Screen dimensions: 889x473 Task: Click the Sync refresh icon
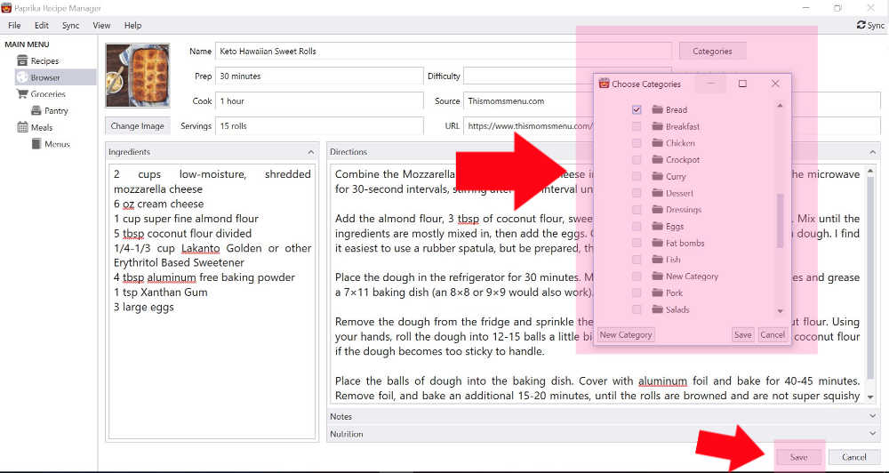860,26
